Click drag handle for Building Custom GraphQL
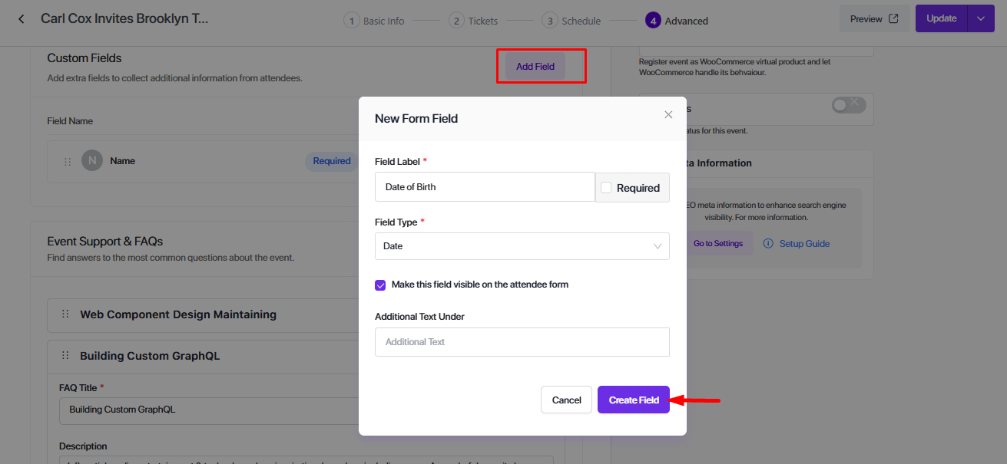The width and height of the screenshot is (1007, 464). tap(65, 356)
